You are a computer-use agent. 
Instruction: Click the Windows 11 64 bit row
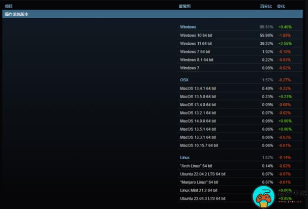click(x=240, y=43)
